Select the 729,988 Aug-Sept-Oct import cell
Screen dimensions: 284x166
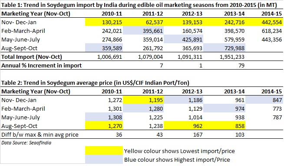tap(224, 48)
